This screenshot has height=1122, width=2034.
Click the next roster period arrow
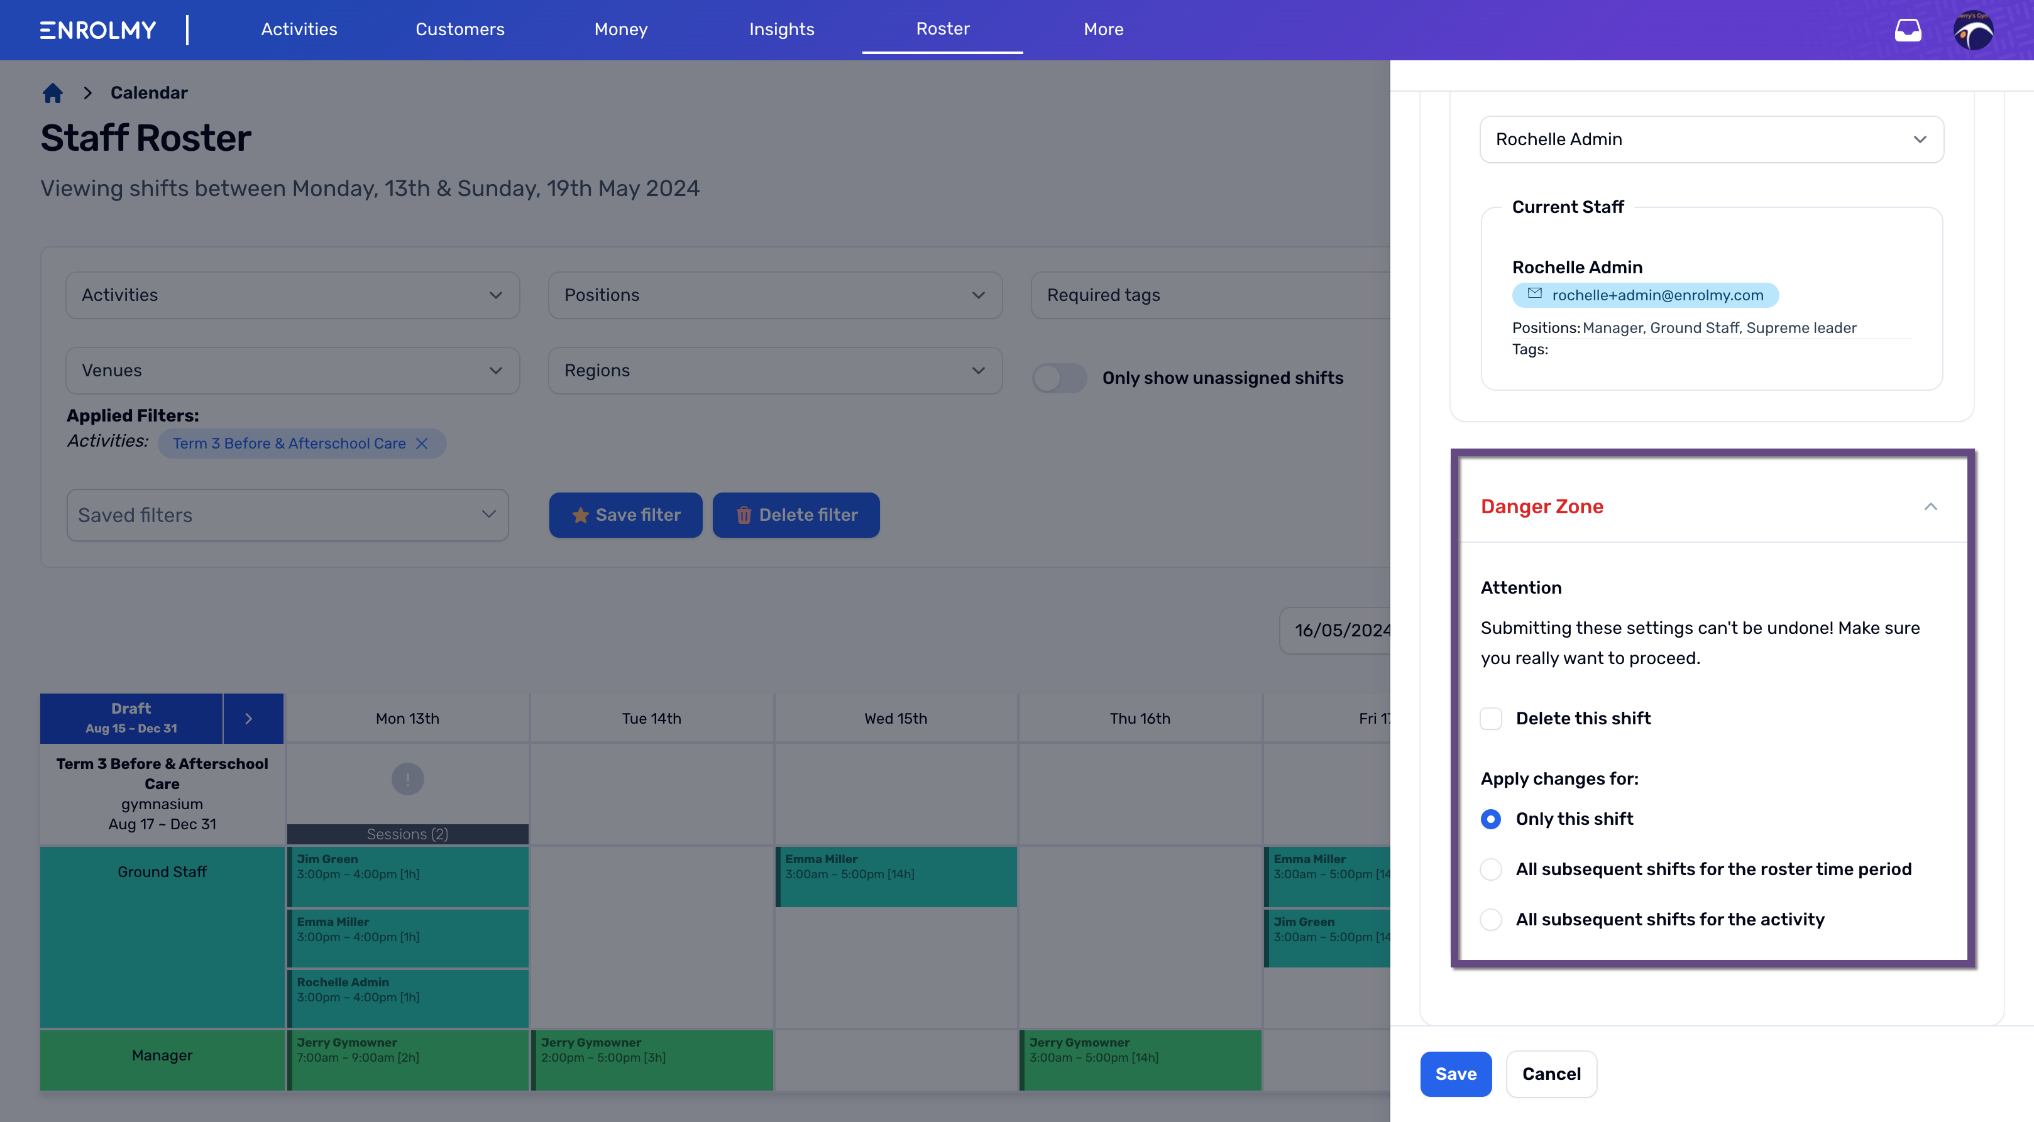coord(249,718)
